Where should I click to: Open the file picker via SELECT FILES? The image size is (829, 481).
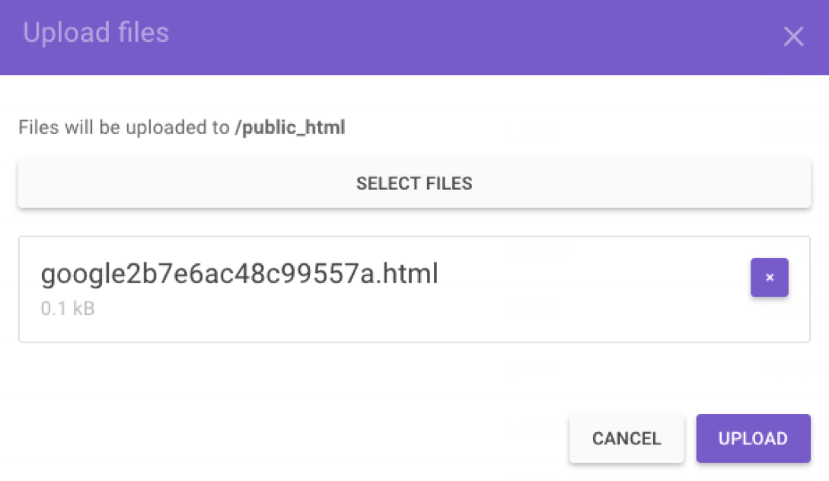click(x=414, y=184)
